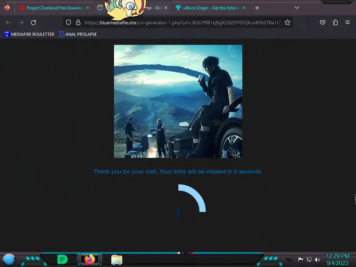
Task: Open the volume speaker tray icon
Action: pos(317,259)
